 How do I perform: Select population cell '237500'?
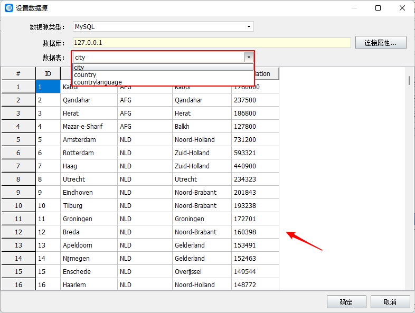[255, 100]
